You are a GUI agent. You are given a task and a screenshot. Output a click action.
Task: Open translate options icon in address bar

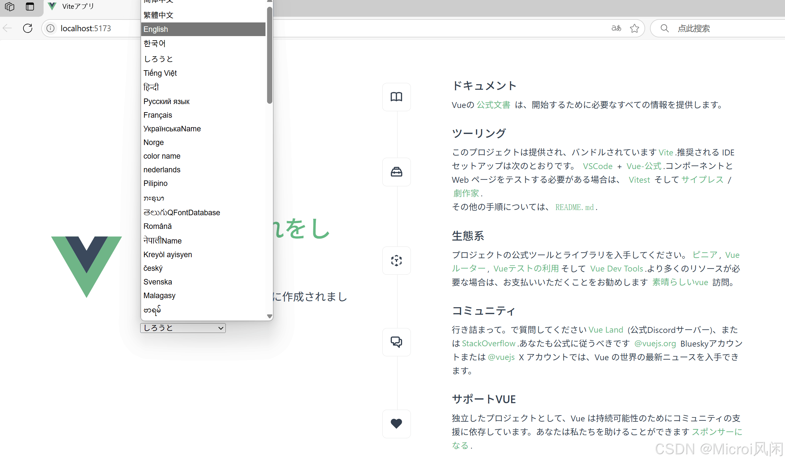click(x=616, y=28)
